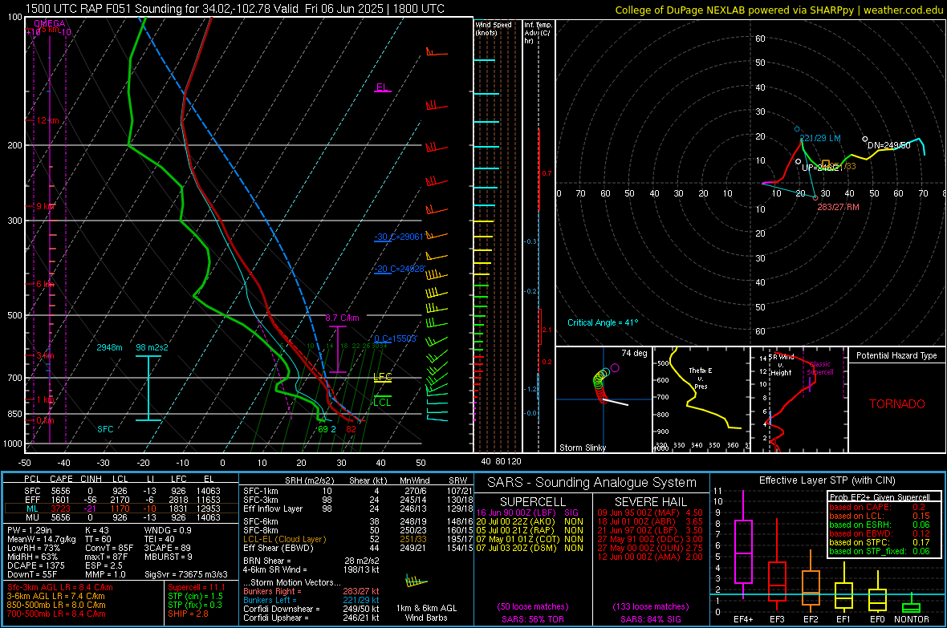This screenshot has width=947, height=628.
Task: Click the (50 loose matches) text
Action: click(533, 606)
